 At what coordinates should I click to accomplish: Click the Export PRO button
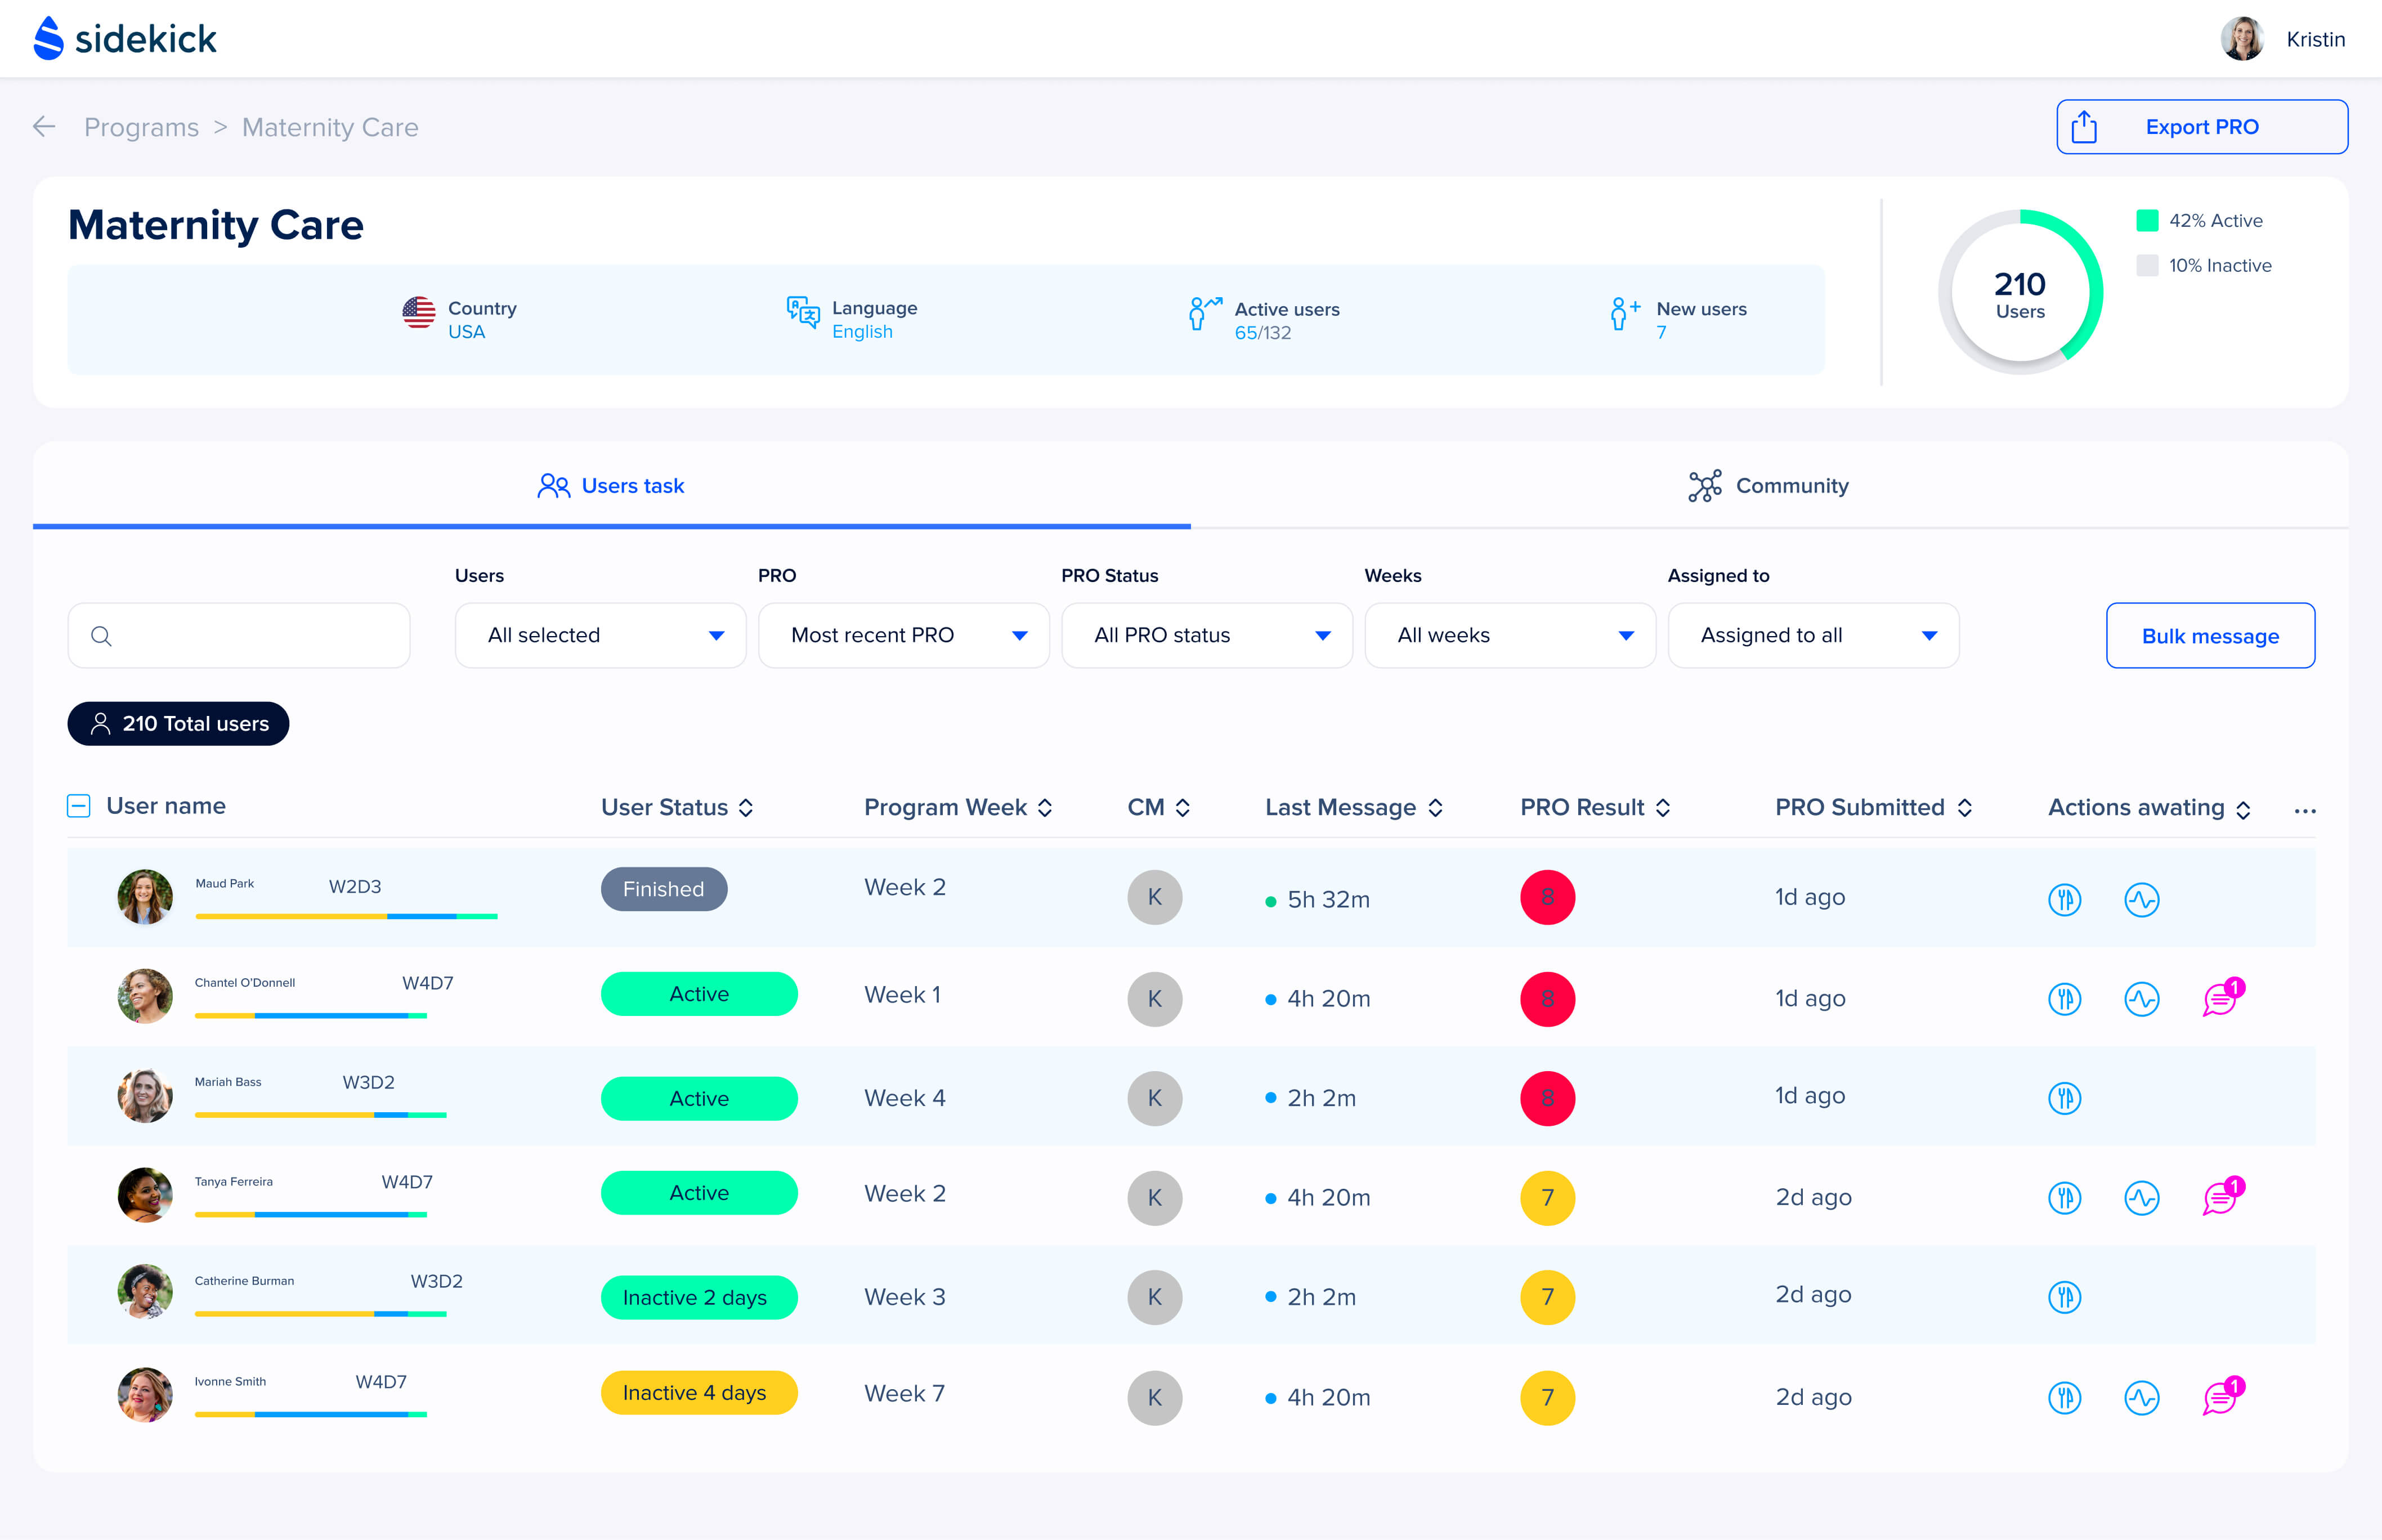point(2201,127)
